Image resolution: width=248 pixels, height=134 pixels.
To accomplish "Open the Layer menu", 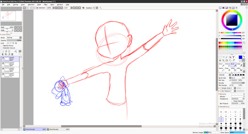I will 23,5.
